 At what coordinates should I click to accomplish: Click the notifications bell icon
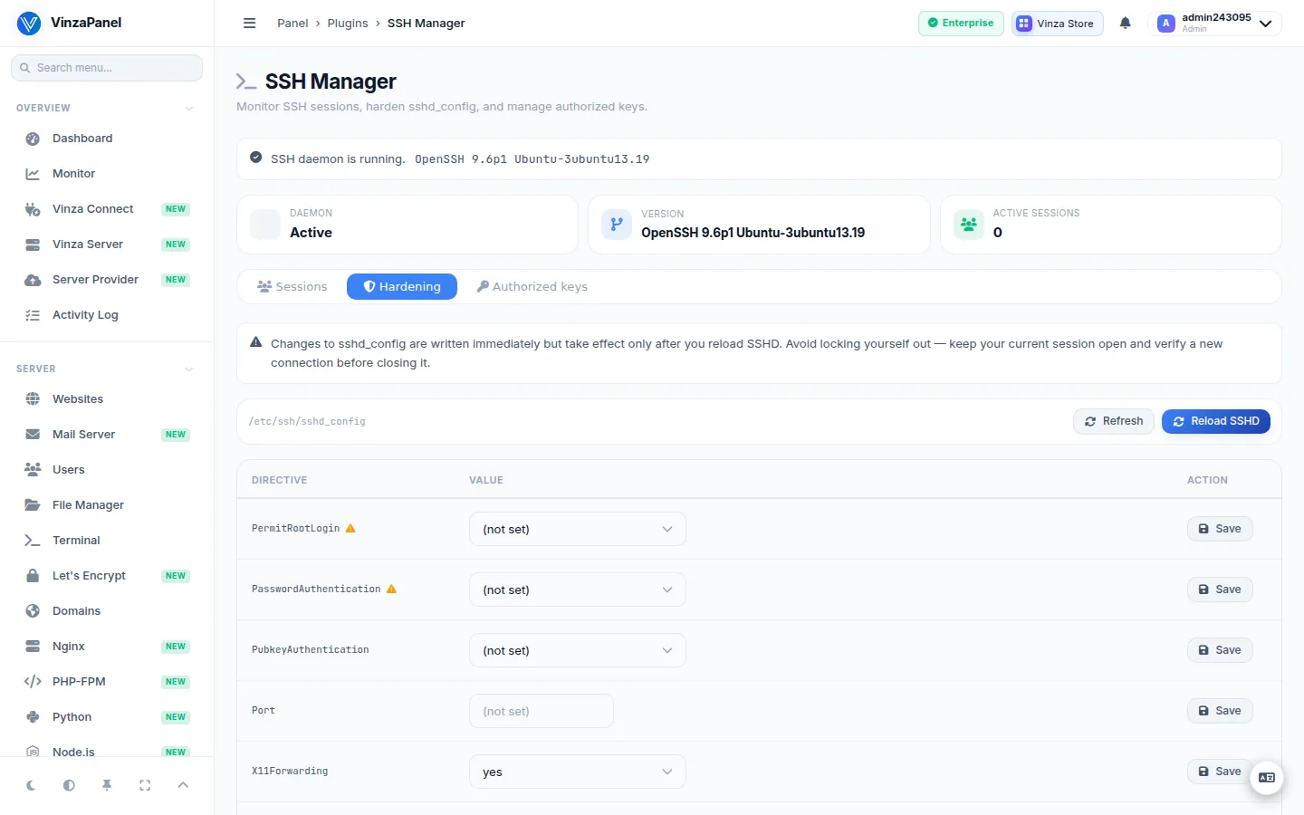click(x=1125, y=24)
